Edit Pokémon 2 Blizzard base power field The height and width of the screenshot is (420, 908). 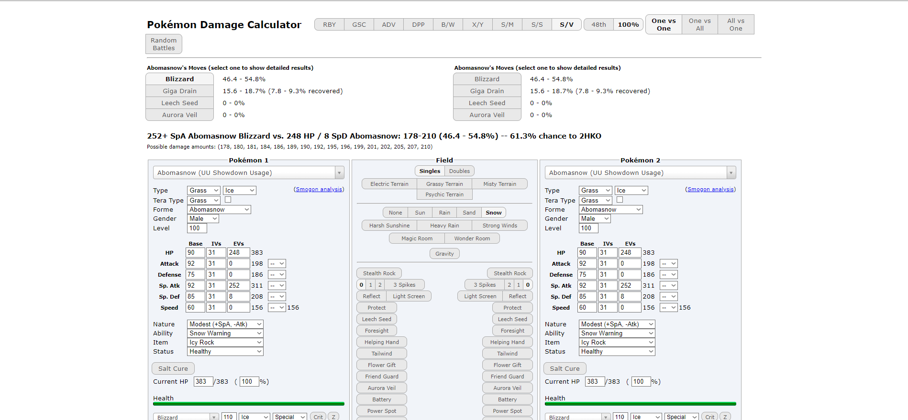[620, 417]
